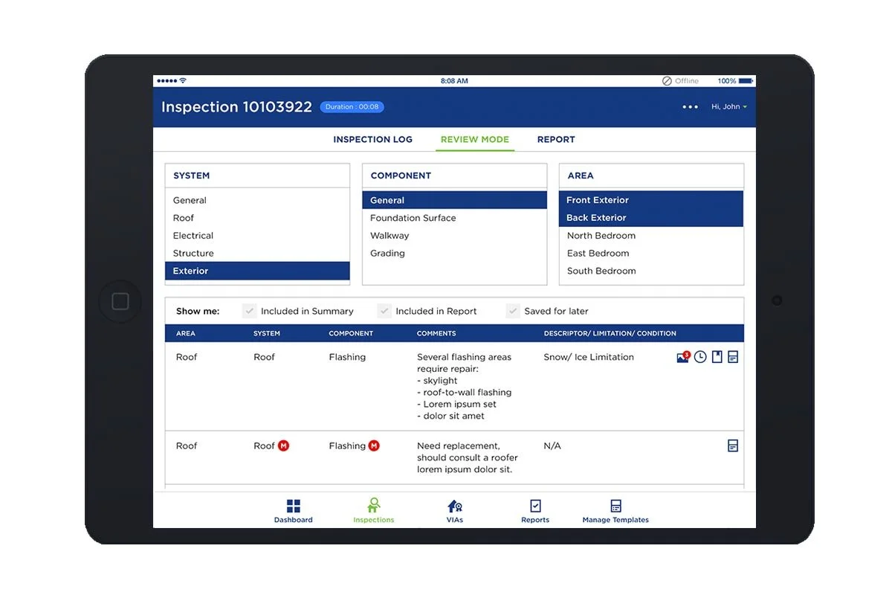Select Walkway in the Component list

click(455, 236)
